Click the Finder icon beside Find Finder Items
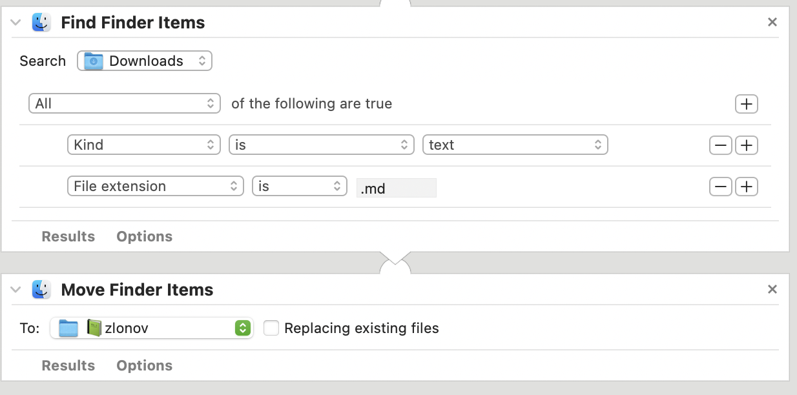 click(x=42, y=23)
